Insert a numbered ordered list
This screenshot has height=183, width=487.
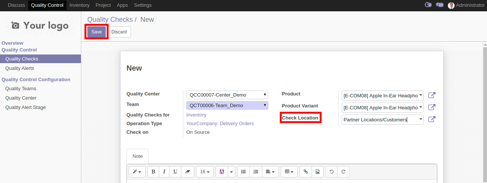click(x=256, y=172)
